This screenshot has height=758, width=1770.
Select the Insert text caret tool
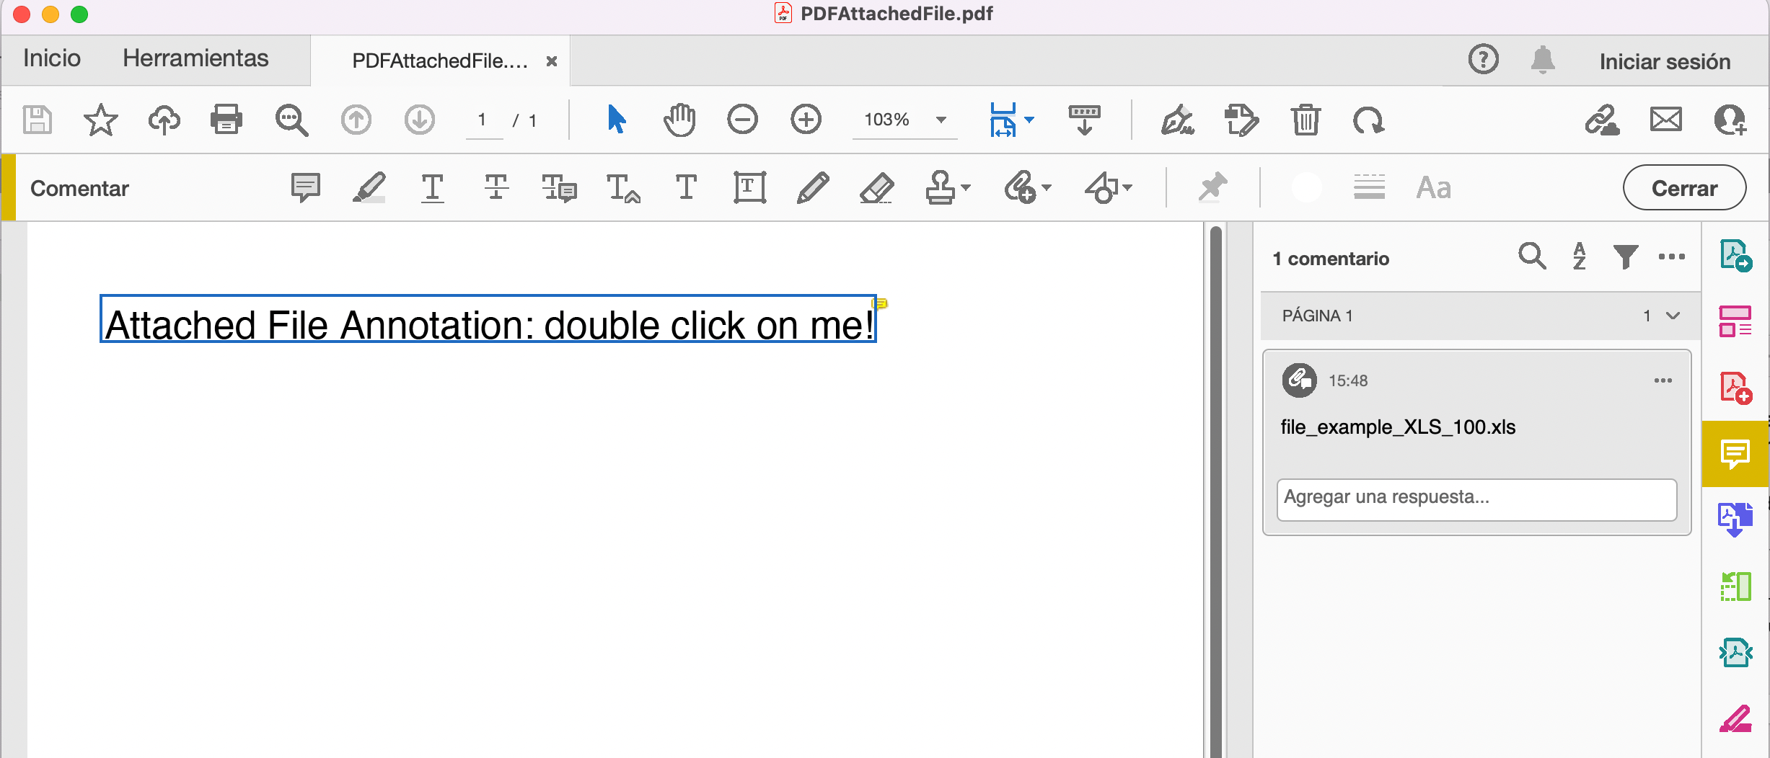click(x=623, y=188)
